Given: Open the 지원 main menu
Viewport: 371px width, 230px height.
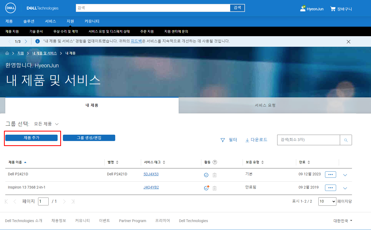Looking at the screenshot, I should point(70,21).
